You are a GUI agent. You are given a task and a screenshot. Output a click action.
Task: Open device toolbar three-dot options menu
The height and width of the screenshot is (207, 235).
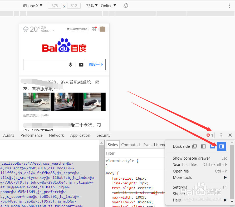point(229,6)
